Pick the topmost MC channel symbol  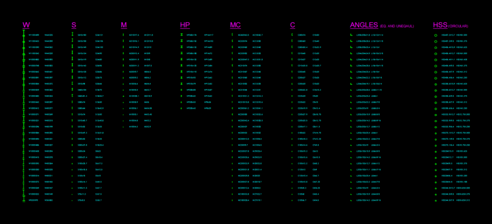click(x=232, y=35)
